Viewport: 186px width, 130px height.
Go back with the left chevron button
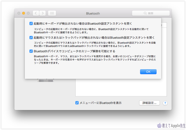36,13
